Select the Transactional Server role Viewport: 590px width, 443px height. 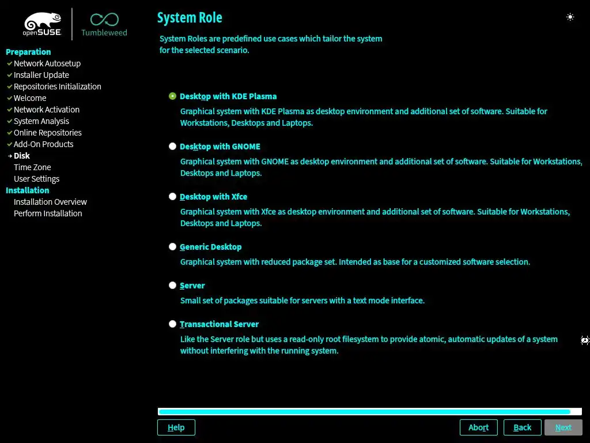click(x=172, y=324)
